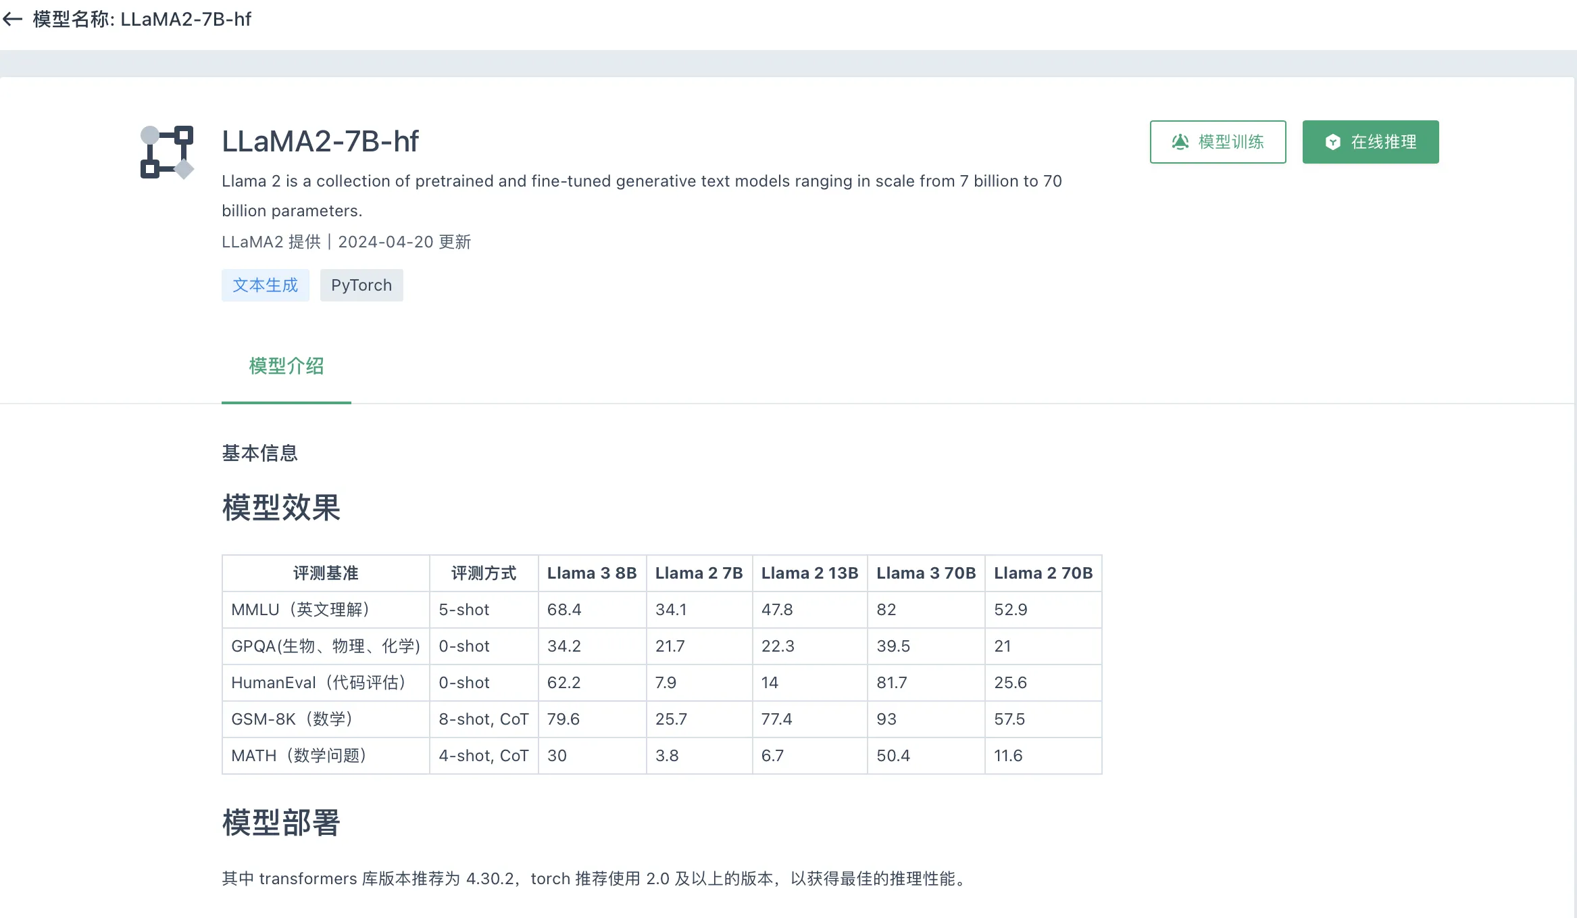Click the Llama 3 8B column header
Screen dimensions: 1577x918
click(592, 573)
